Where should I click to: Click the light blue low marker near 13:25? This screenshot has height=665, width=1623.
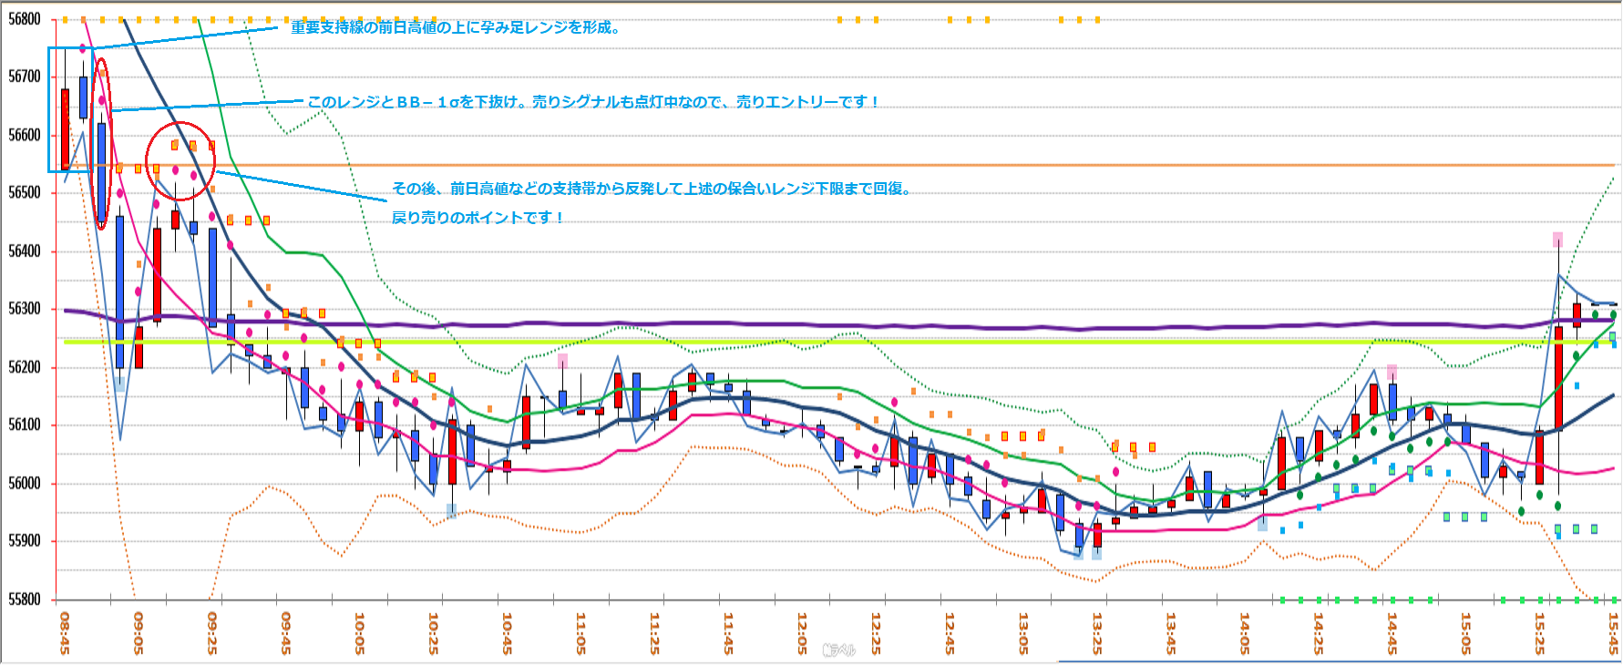[x=1096, y=552]
